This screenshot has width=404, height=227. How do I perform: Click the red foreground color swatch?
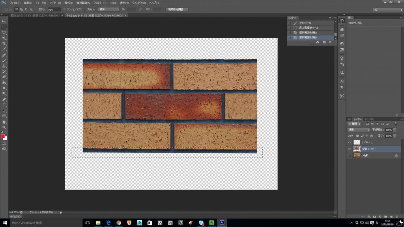click(3, 136)
